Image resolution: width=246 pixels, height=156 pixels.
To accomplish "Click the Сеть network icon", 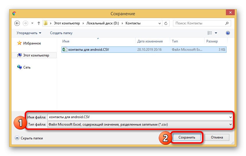I will (x=20, y=67).
